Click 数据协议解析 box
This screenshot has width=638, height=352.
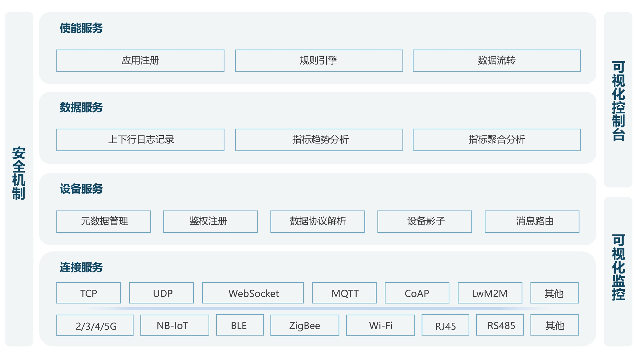(317, 221)
